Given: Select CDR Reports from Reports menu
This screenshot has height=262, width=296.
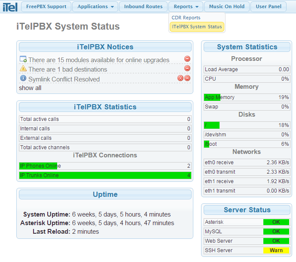Looking at the screenshot, I should pyautogui.click(x=186, y=18).
